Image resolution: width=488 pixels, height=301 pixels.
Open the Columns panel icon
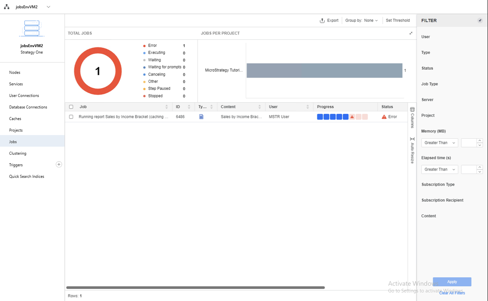pyautogui.click(x=412, y=110)
